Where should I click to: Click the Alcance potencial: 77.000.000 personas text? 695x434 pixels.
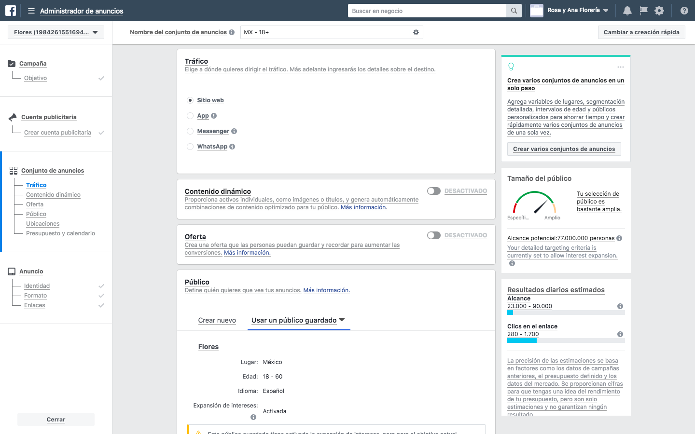(x=561, y=238)
